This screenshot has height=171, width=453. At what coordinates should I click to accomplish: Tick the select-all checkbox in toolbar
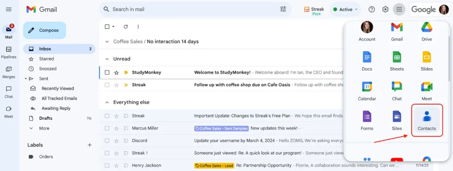[x=107, y=27]
